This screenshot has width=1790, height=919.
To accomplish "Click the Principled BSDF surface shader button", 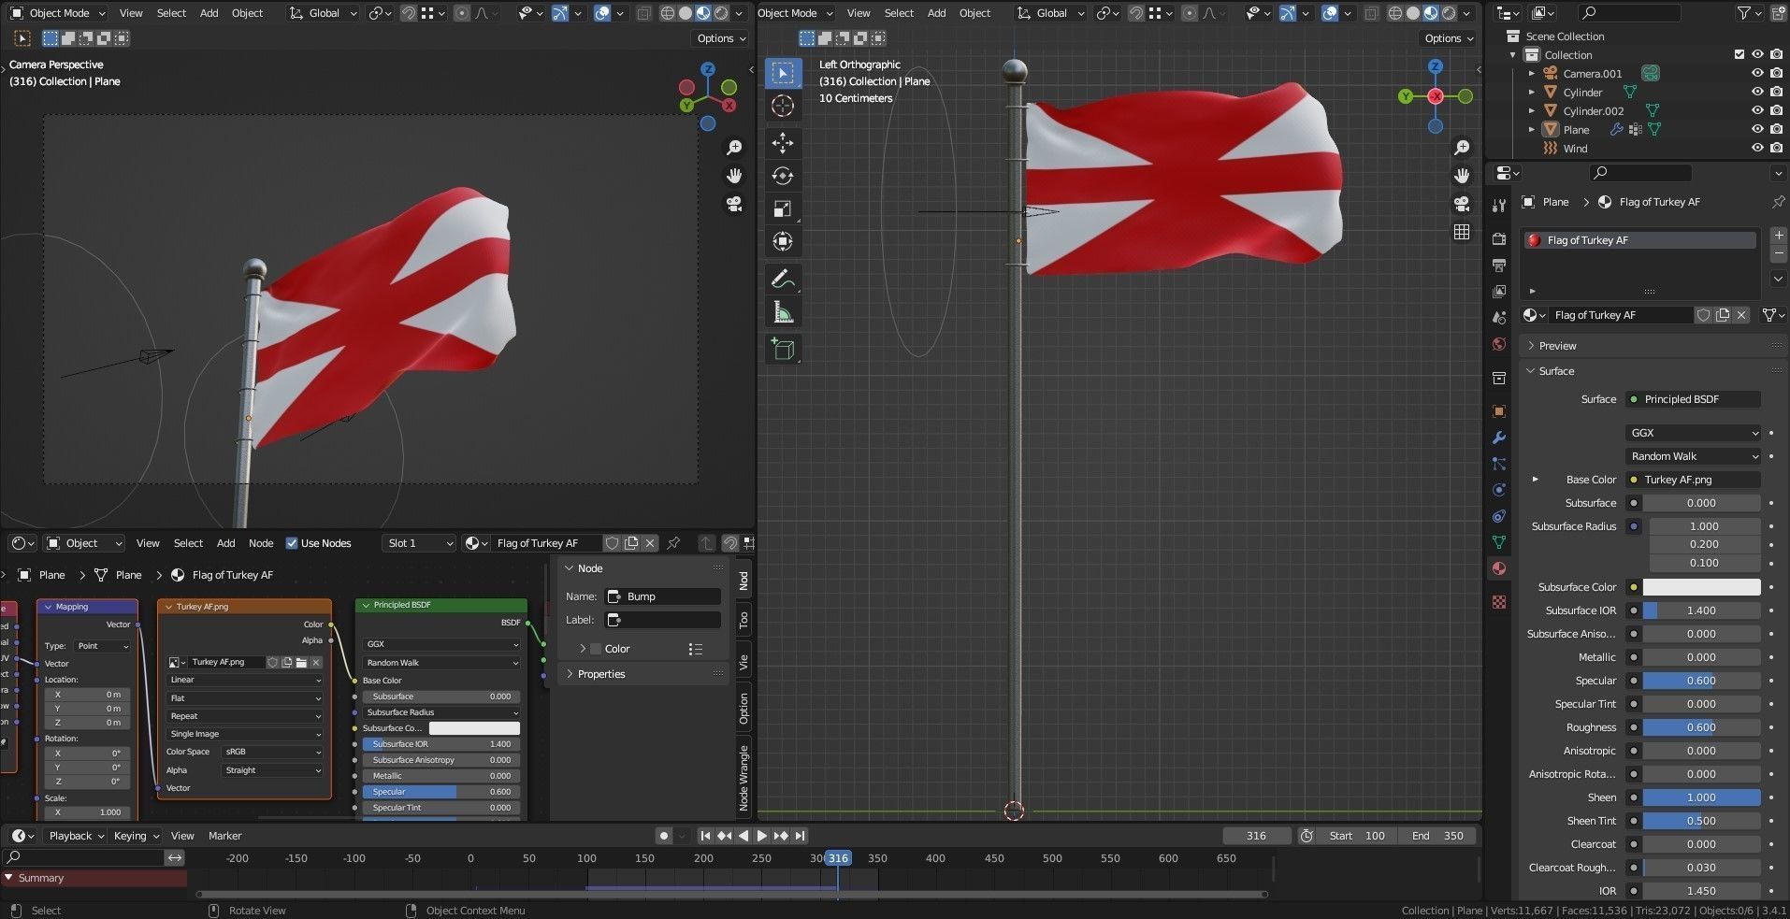I will [1694, 399].
